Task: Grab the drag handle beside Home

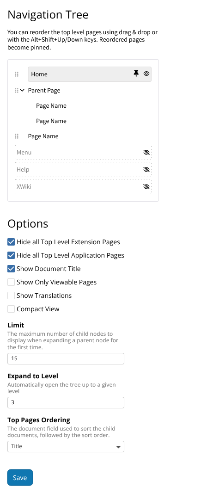Action: 17,74
